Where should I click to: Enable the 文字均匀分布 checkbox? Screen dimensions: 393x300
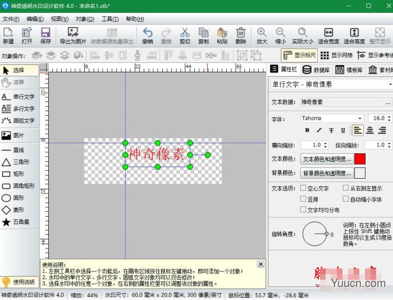303,210
